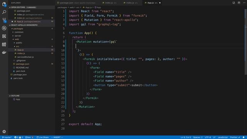
Task: Open App.js in the src folder tree
Action: click(x=32, y=50)
